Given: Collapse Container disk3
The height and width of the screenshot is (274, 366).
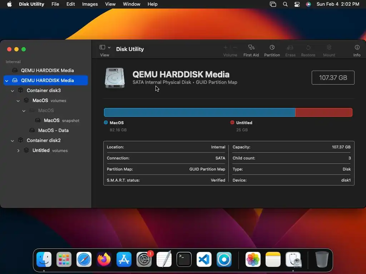Looking at the screenshot, I should coord(13,91).
